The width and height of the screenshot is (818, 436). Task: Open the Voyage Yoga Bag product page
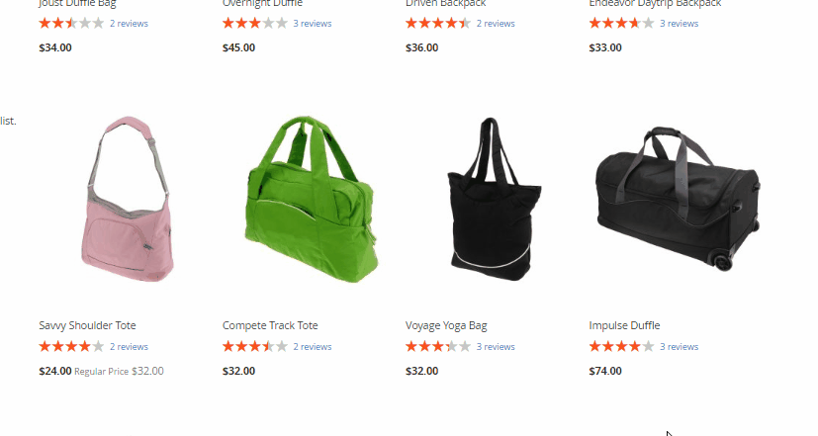pyautogui.click(x=446, y=325)
